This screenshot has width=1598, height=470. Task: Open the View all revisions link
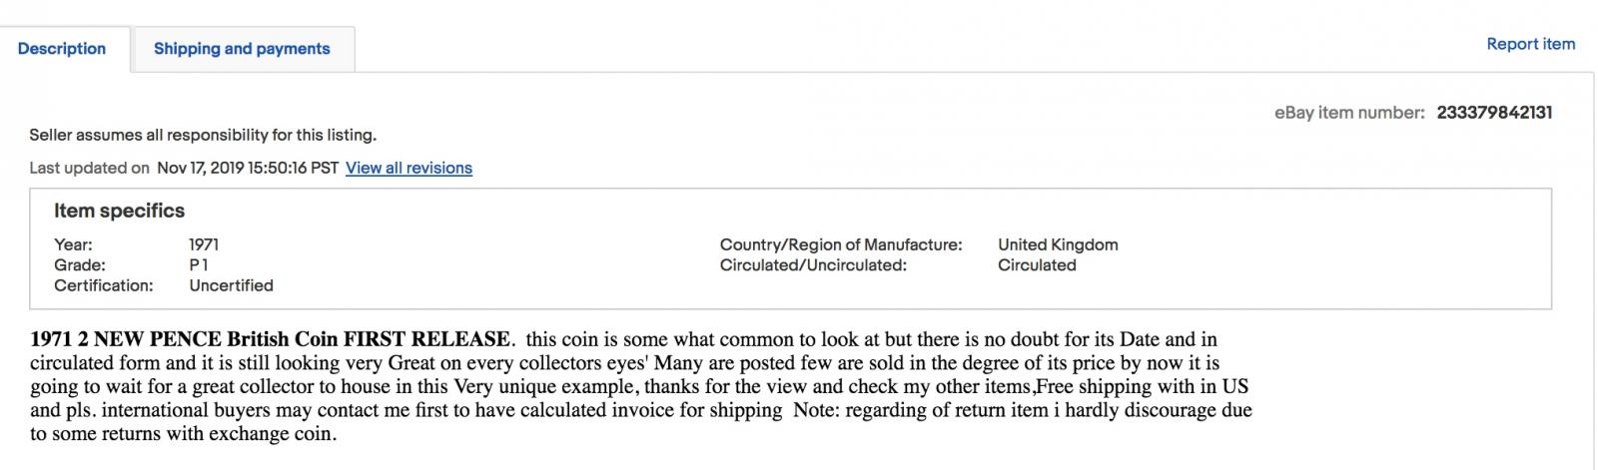[408, 168]
